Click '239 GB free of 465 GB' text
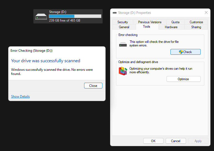This screenshot has height=151, width=214. click(65, 20)
